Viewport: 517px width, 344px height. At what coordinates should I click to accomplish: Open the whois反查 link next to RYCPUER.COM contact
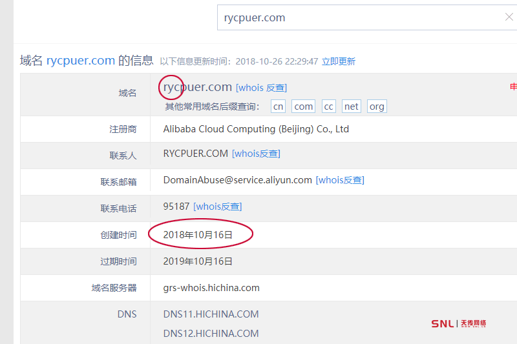(256, 154)
